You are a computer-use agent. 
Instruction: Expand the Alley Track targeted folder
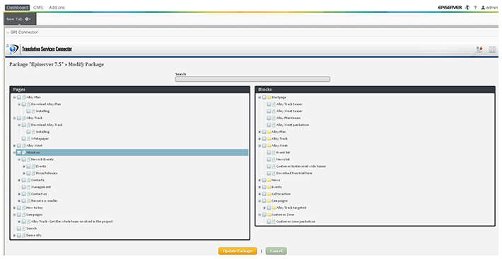point(264,208)
